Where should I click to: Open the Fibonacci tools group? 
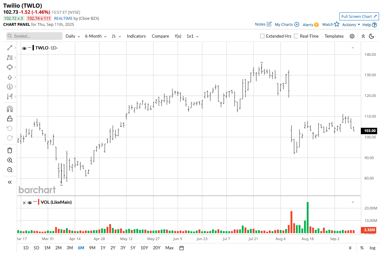(10, 58)
